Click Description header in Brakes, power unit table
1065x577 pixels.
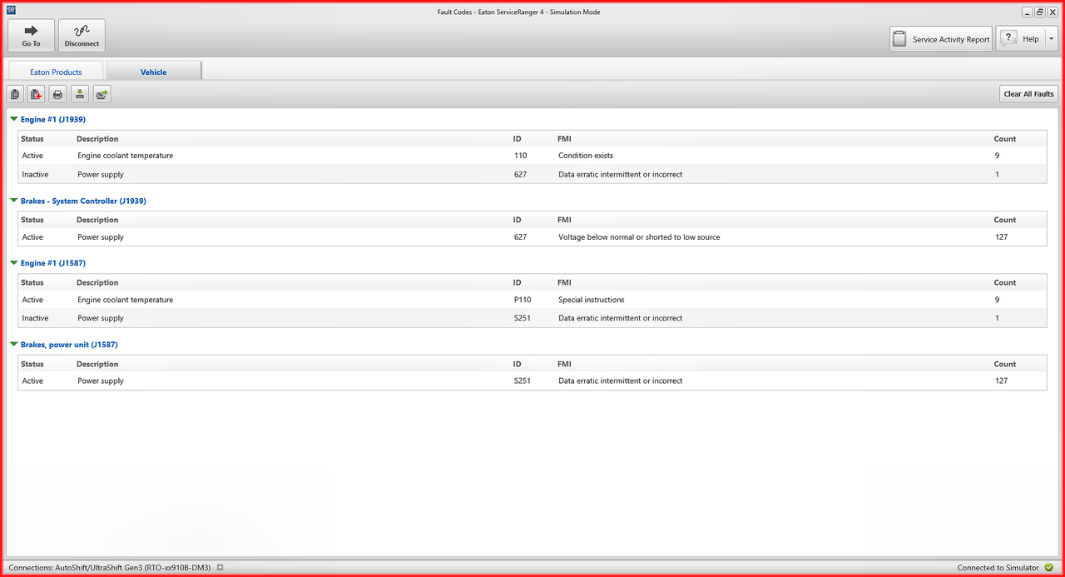(x=97, y=364)
